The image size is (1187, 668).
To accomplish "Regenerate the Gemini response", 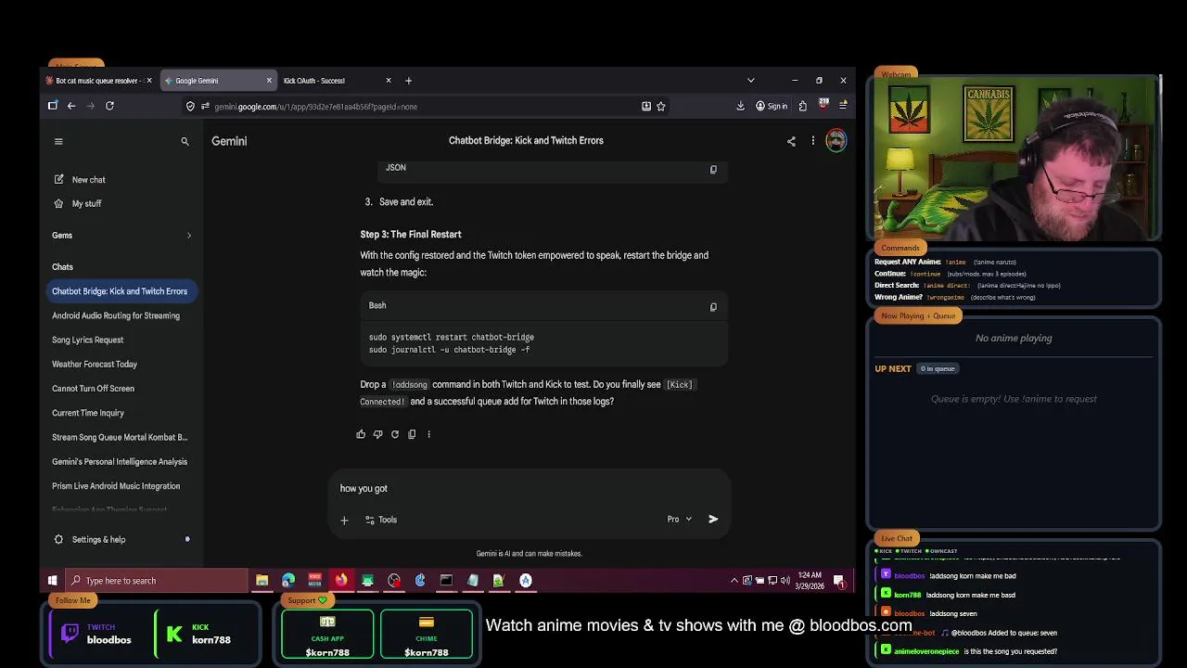I will tap(395, 434).
